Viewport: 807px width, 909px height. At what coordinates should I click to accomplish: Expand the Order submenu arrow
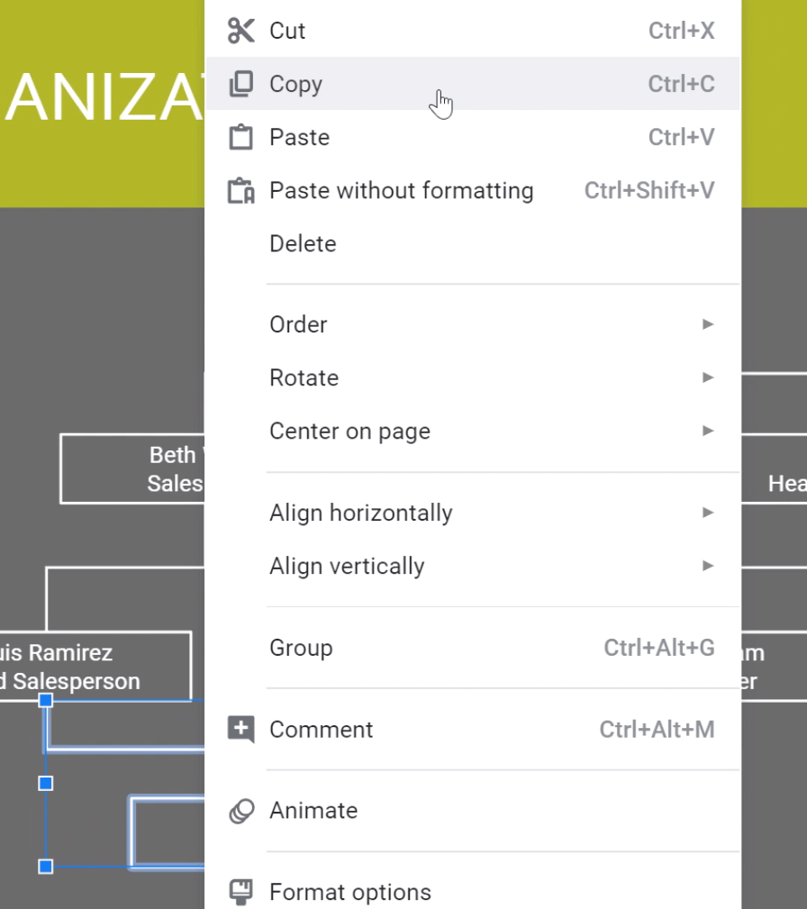tap(707, 323)
